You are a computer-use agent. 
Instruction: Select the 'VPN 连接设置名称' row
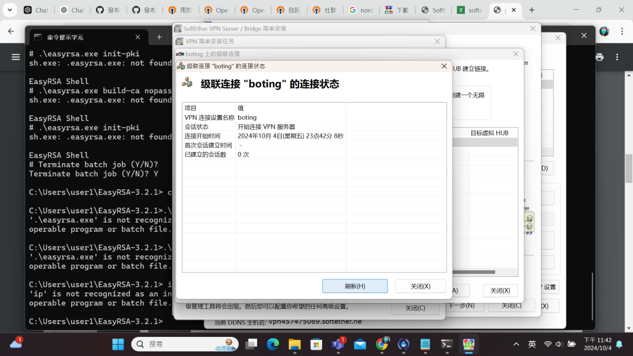[x=314, y=117]
